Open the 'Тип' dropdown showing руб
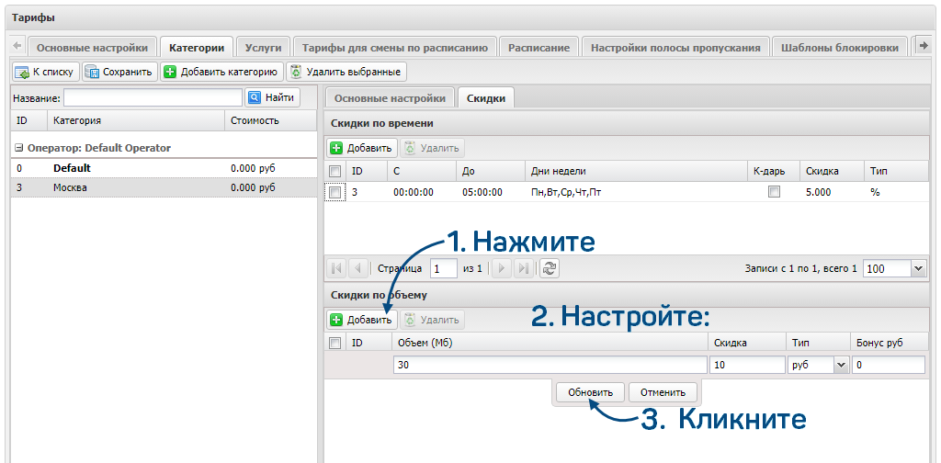 tap(840, 365)
